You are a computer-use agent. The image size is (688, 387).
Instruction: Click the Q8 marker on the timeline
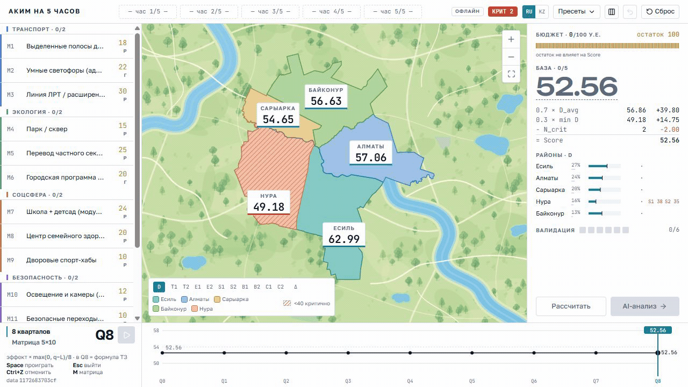(x=658, y=353)
